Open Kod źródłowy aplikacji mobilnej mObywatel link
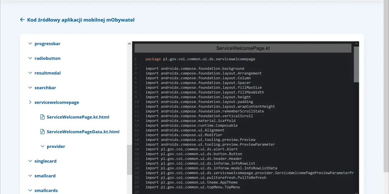Screen dimensions: 389x194 (81, 20)
